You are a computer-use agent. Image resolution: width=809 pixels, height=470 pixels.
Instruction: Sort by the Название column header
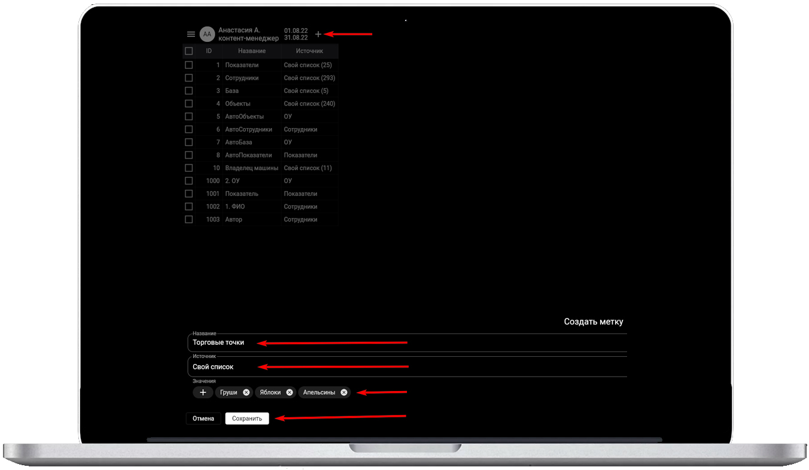251,51
